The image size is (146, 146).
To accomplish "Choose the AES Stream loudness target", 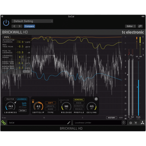I will coord(23,107).
